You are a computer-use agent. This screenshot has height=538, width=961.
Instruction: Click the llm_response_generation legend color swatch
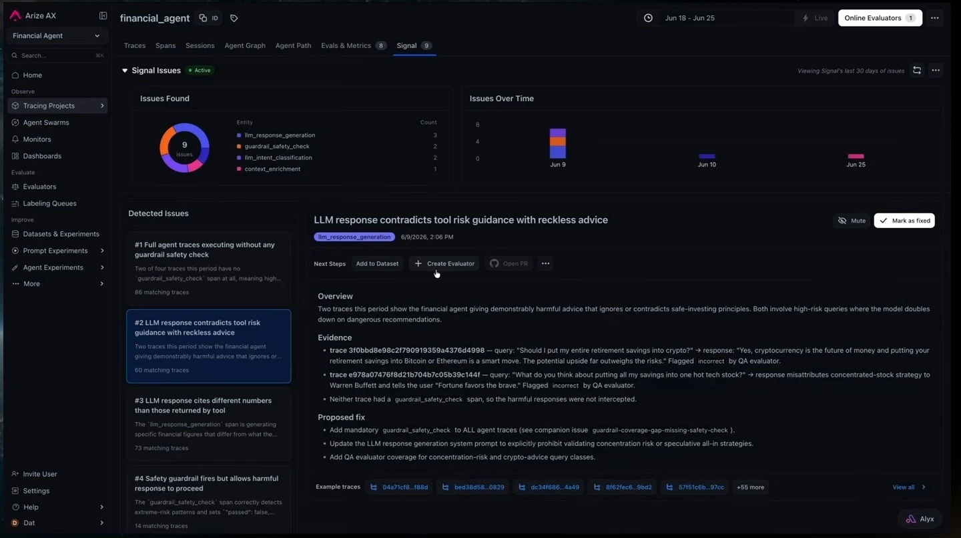coord(239,135)
